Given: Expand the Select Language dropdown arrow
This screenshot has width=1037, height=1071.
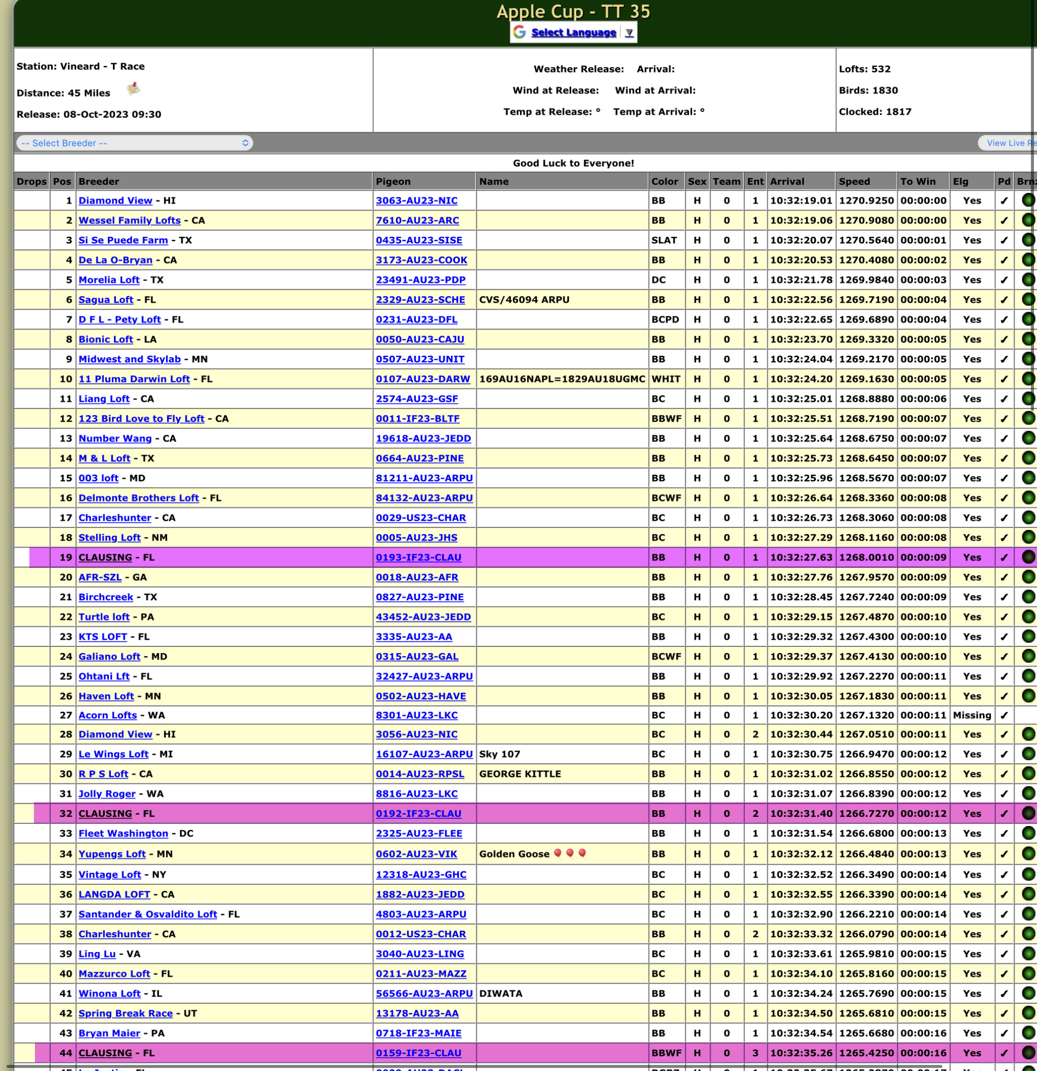Looking at the screenshot, I should click(x=629, y=33).
